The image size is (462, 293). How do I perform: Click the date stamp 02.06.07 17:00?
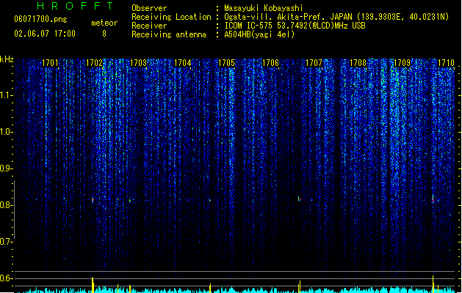pos(45,34)
